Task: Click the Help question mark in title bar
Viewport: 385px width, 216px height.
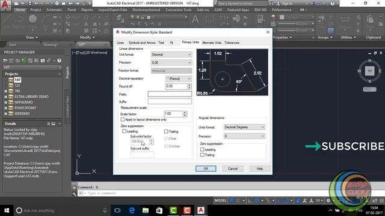Action: coord(332,4)
